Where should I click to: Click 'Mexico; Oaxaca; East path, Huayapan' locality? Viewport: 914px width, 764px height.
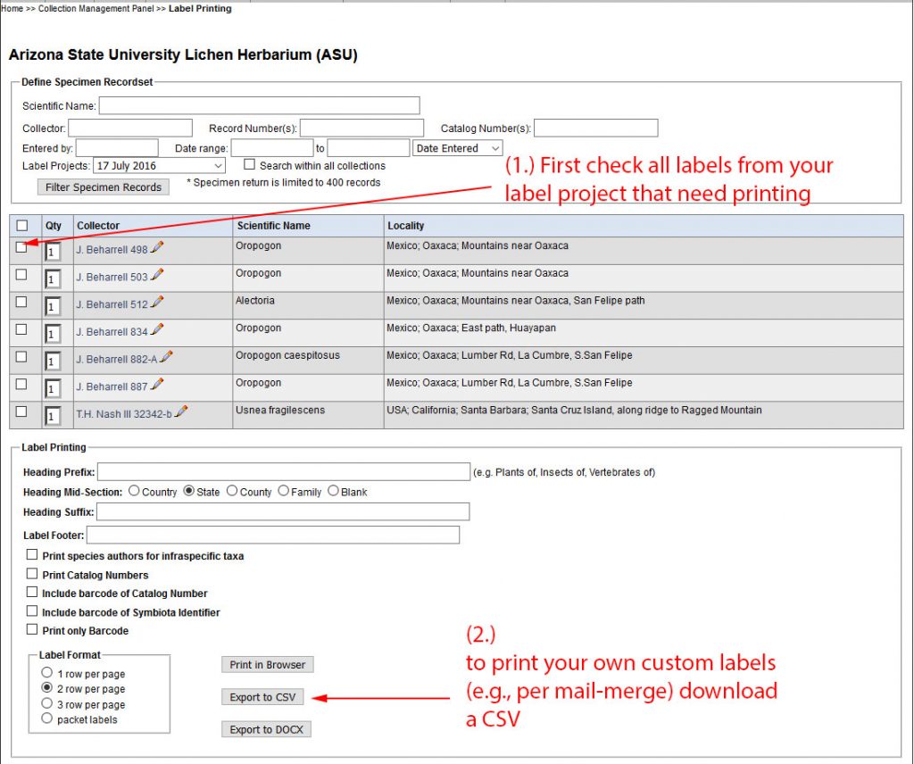pyautogui.click(x=471, y=328)
